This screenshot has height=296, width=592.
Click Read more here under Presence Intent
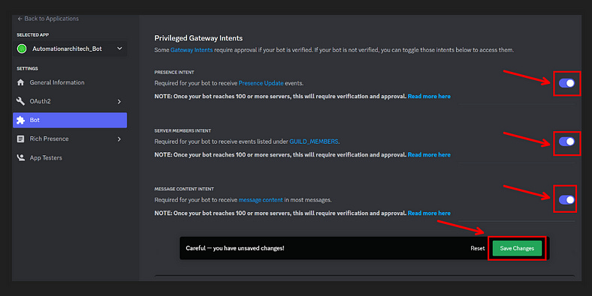pos(429,97)
